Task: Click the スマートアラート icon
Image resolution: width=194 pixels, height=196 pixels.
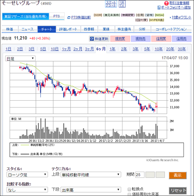Action: (111, 4)
